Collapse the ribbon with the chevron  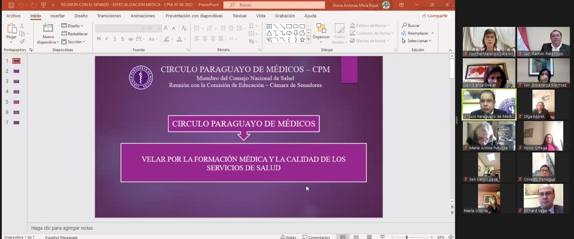click(x=450, y=50)
